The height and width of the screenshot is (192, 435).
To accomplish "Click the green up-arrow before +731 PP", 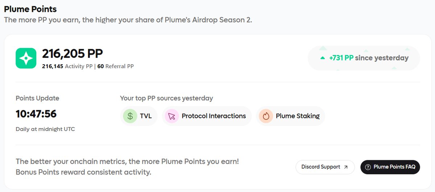I will pos(322,58).
